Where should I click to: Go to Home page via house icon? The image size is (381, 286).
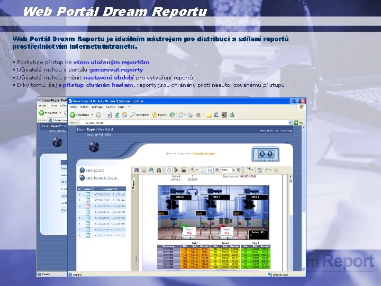[x=124, y=114]
